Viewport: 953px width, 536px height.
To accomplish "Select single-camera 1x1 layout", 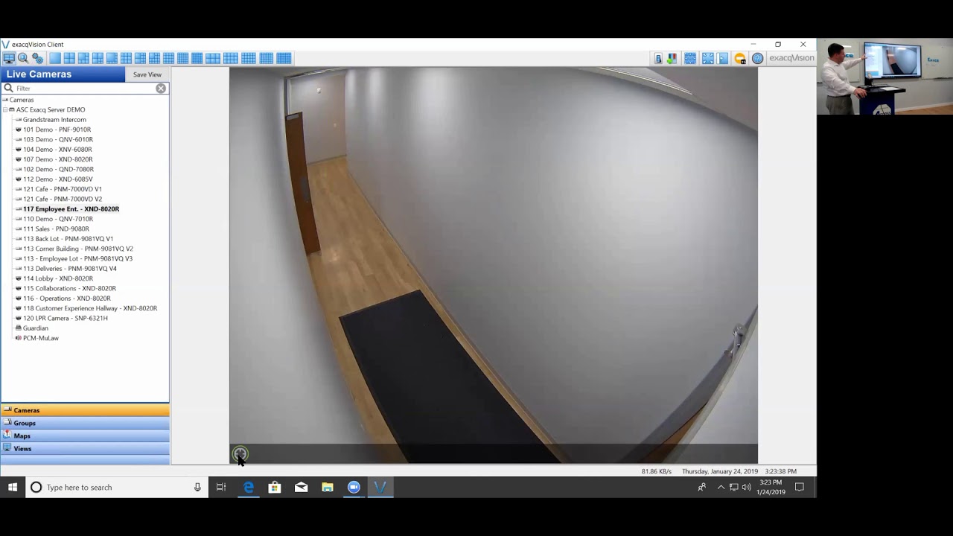I will coord(55,58).
